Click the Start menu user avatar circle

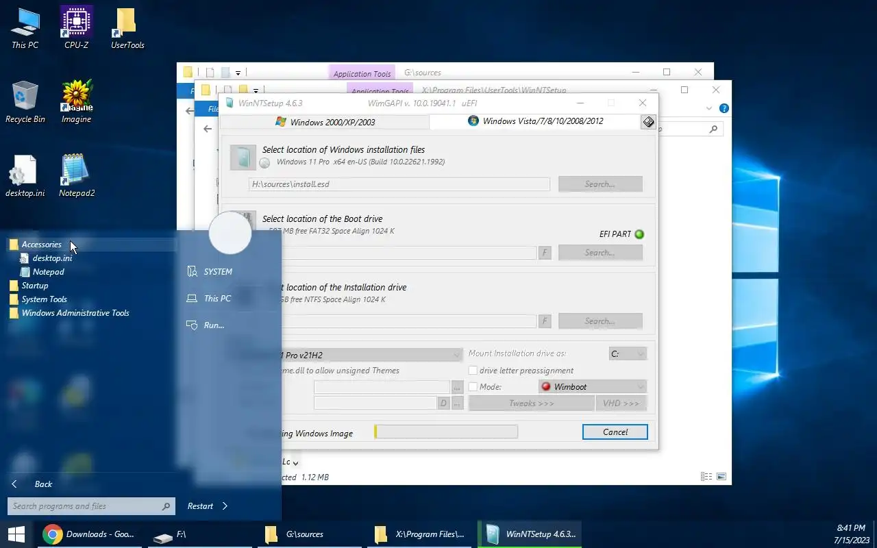pyautogui.click(x=230, y=233)
